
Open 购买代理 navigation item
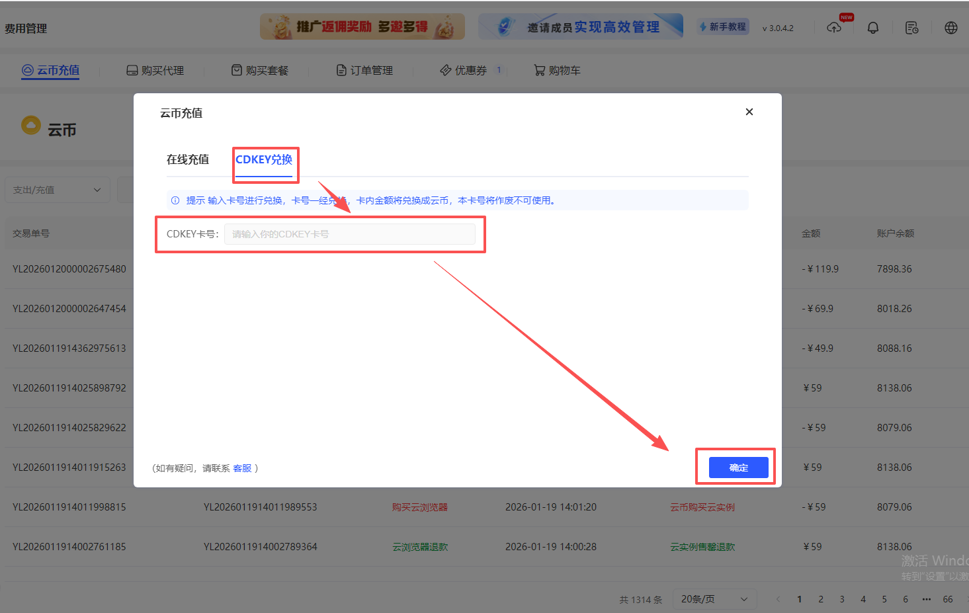(x=155, y=69)
